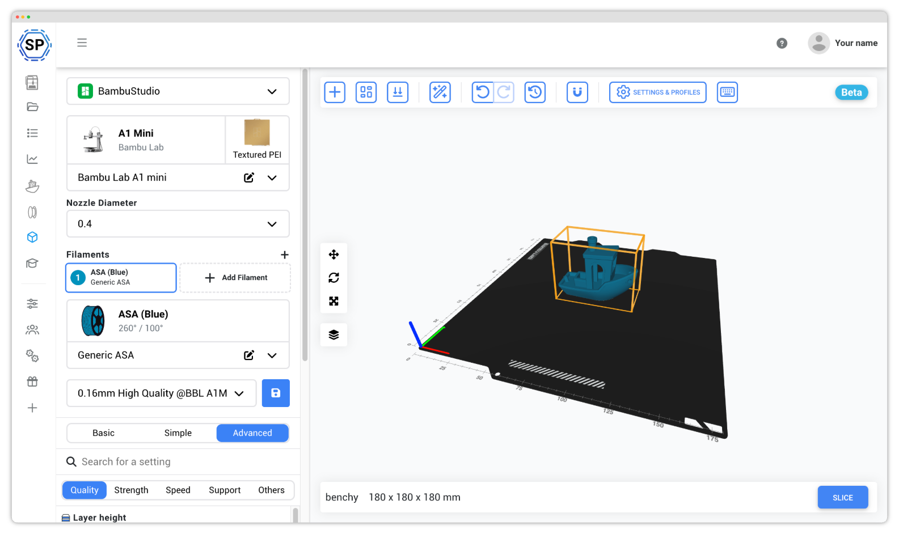
Task: Open the gears icon in sidebar
Action: 32,355
